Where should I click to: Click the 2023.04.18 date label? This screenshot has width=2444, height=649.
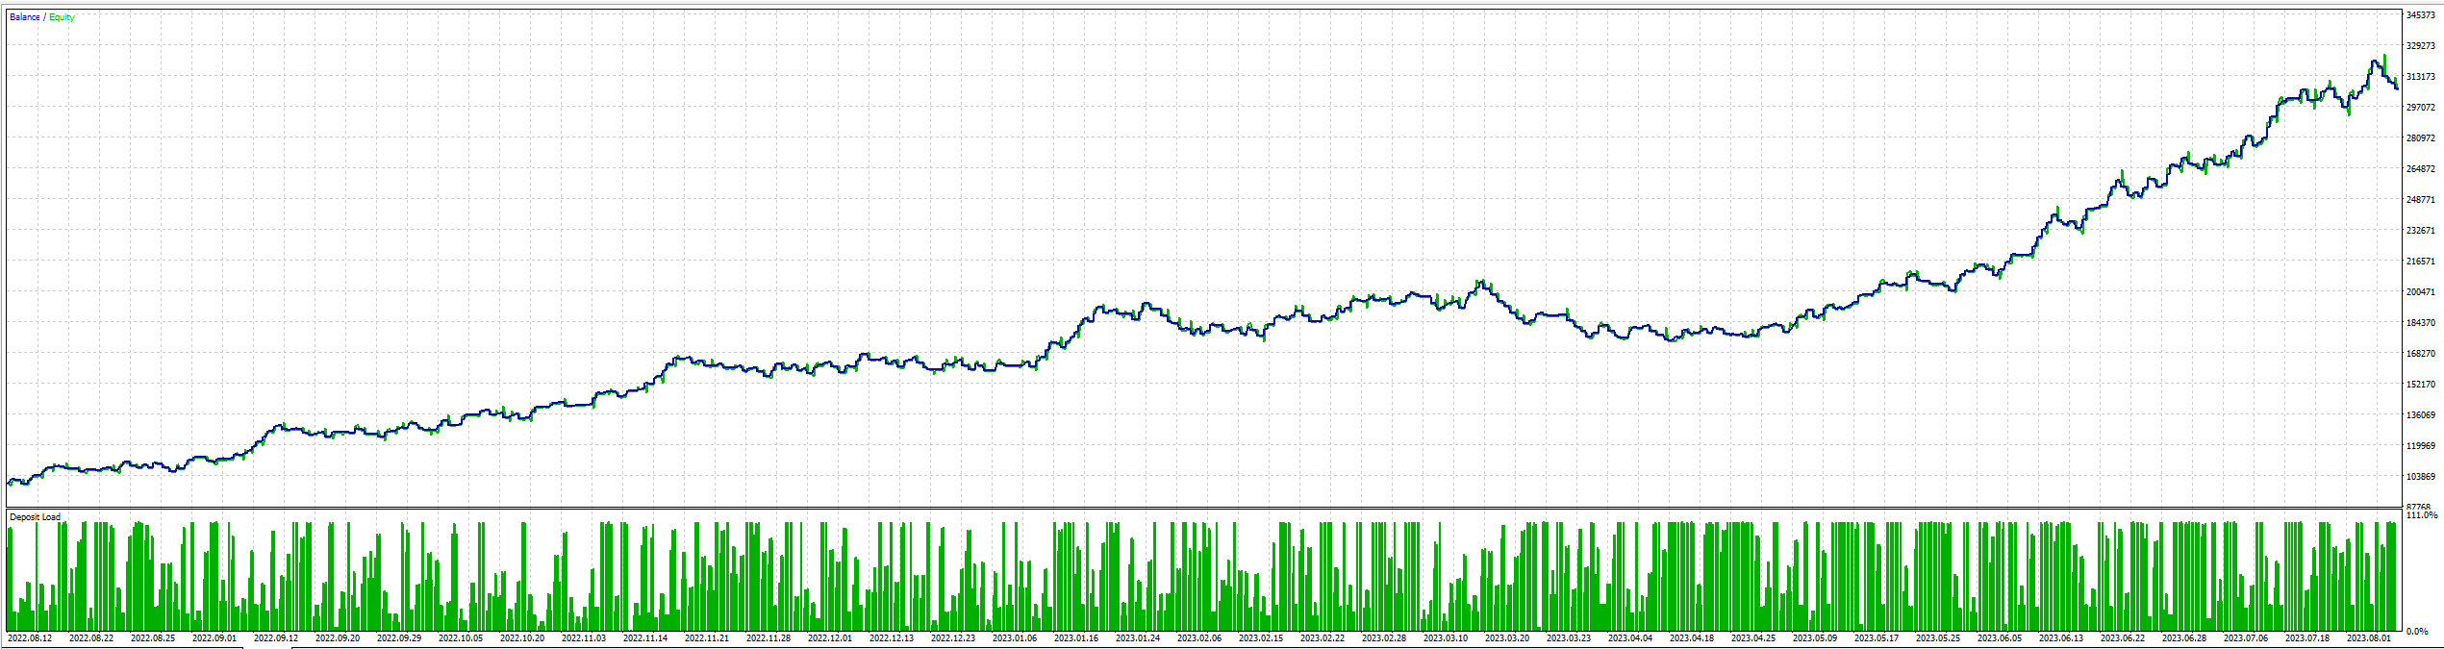point(1692,638)
